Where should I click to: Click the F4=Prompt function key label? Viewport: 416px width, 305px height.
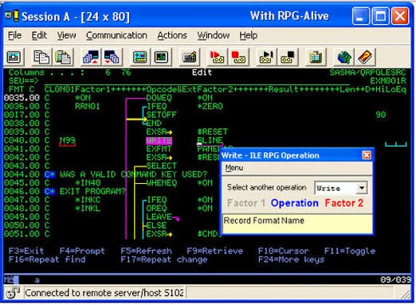pos(82,251)
